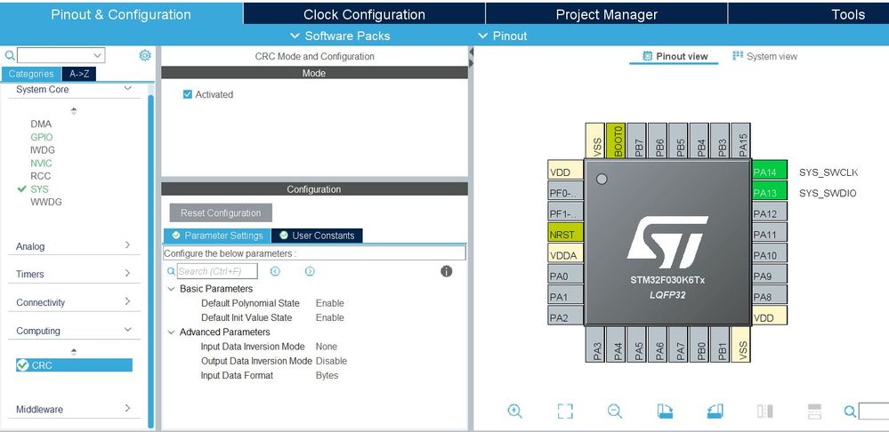Open the Tools tab
The image size is (889, 432).
coord(809,14)
